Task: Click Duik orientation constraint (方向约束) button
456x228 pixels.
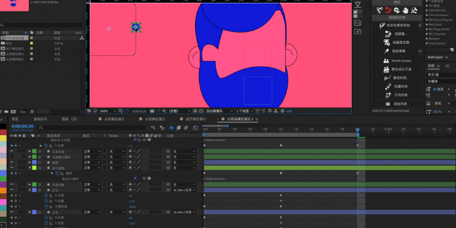Action: coord(397,95)
